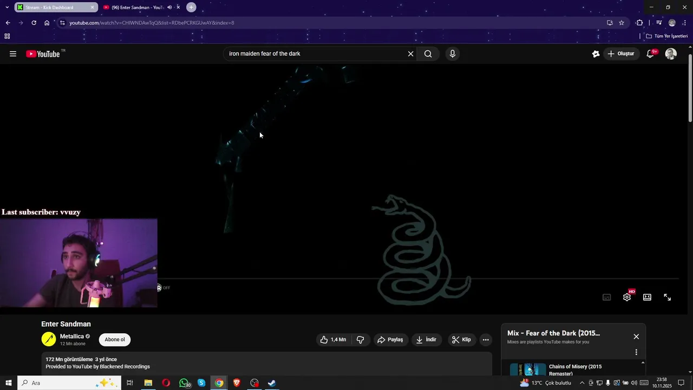693x390 pixels.
Task: Clear the search box with the X
Action: (x=410, y=54)
